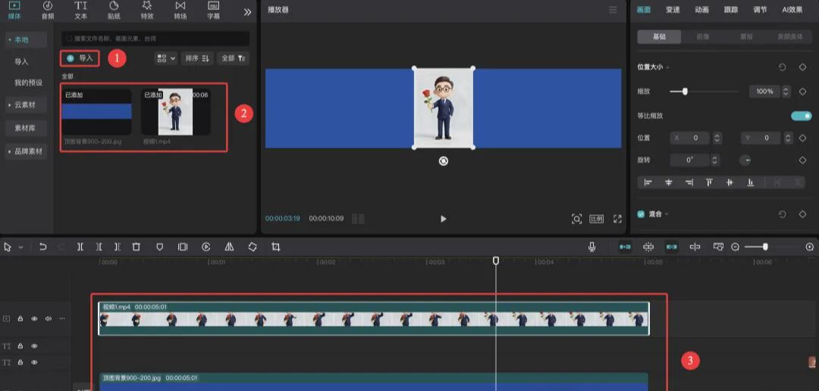The height and width of the screenshot is (391, 819).
Task: Enter fullscreen preview in the player
Action: coord(617,219)
